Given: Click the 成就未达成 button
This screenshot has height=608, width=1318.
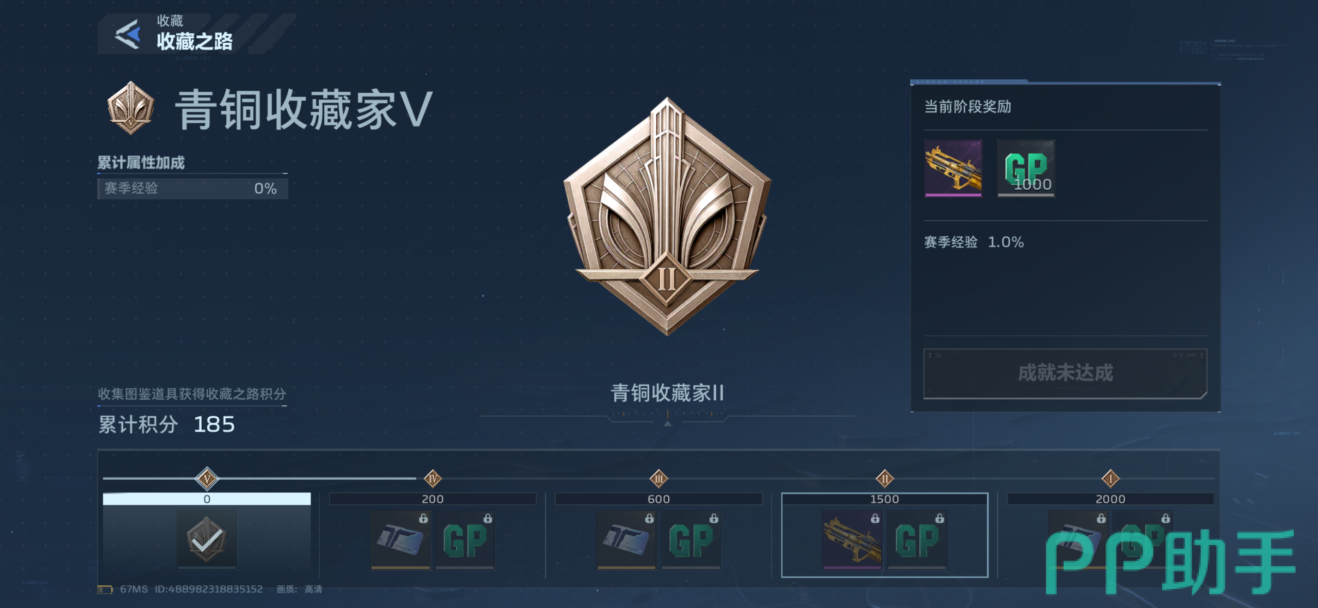Looking at the screenshot, I should point(1065,373).
